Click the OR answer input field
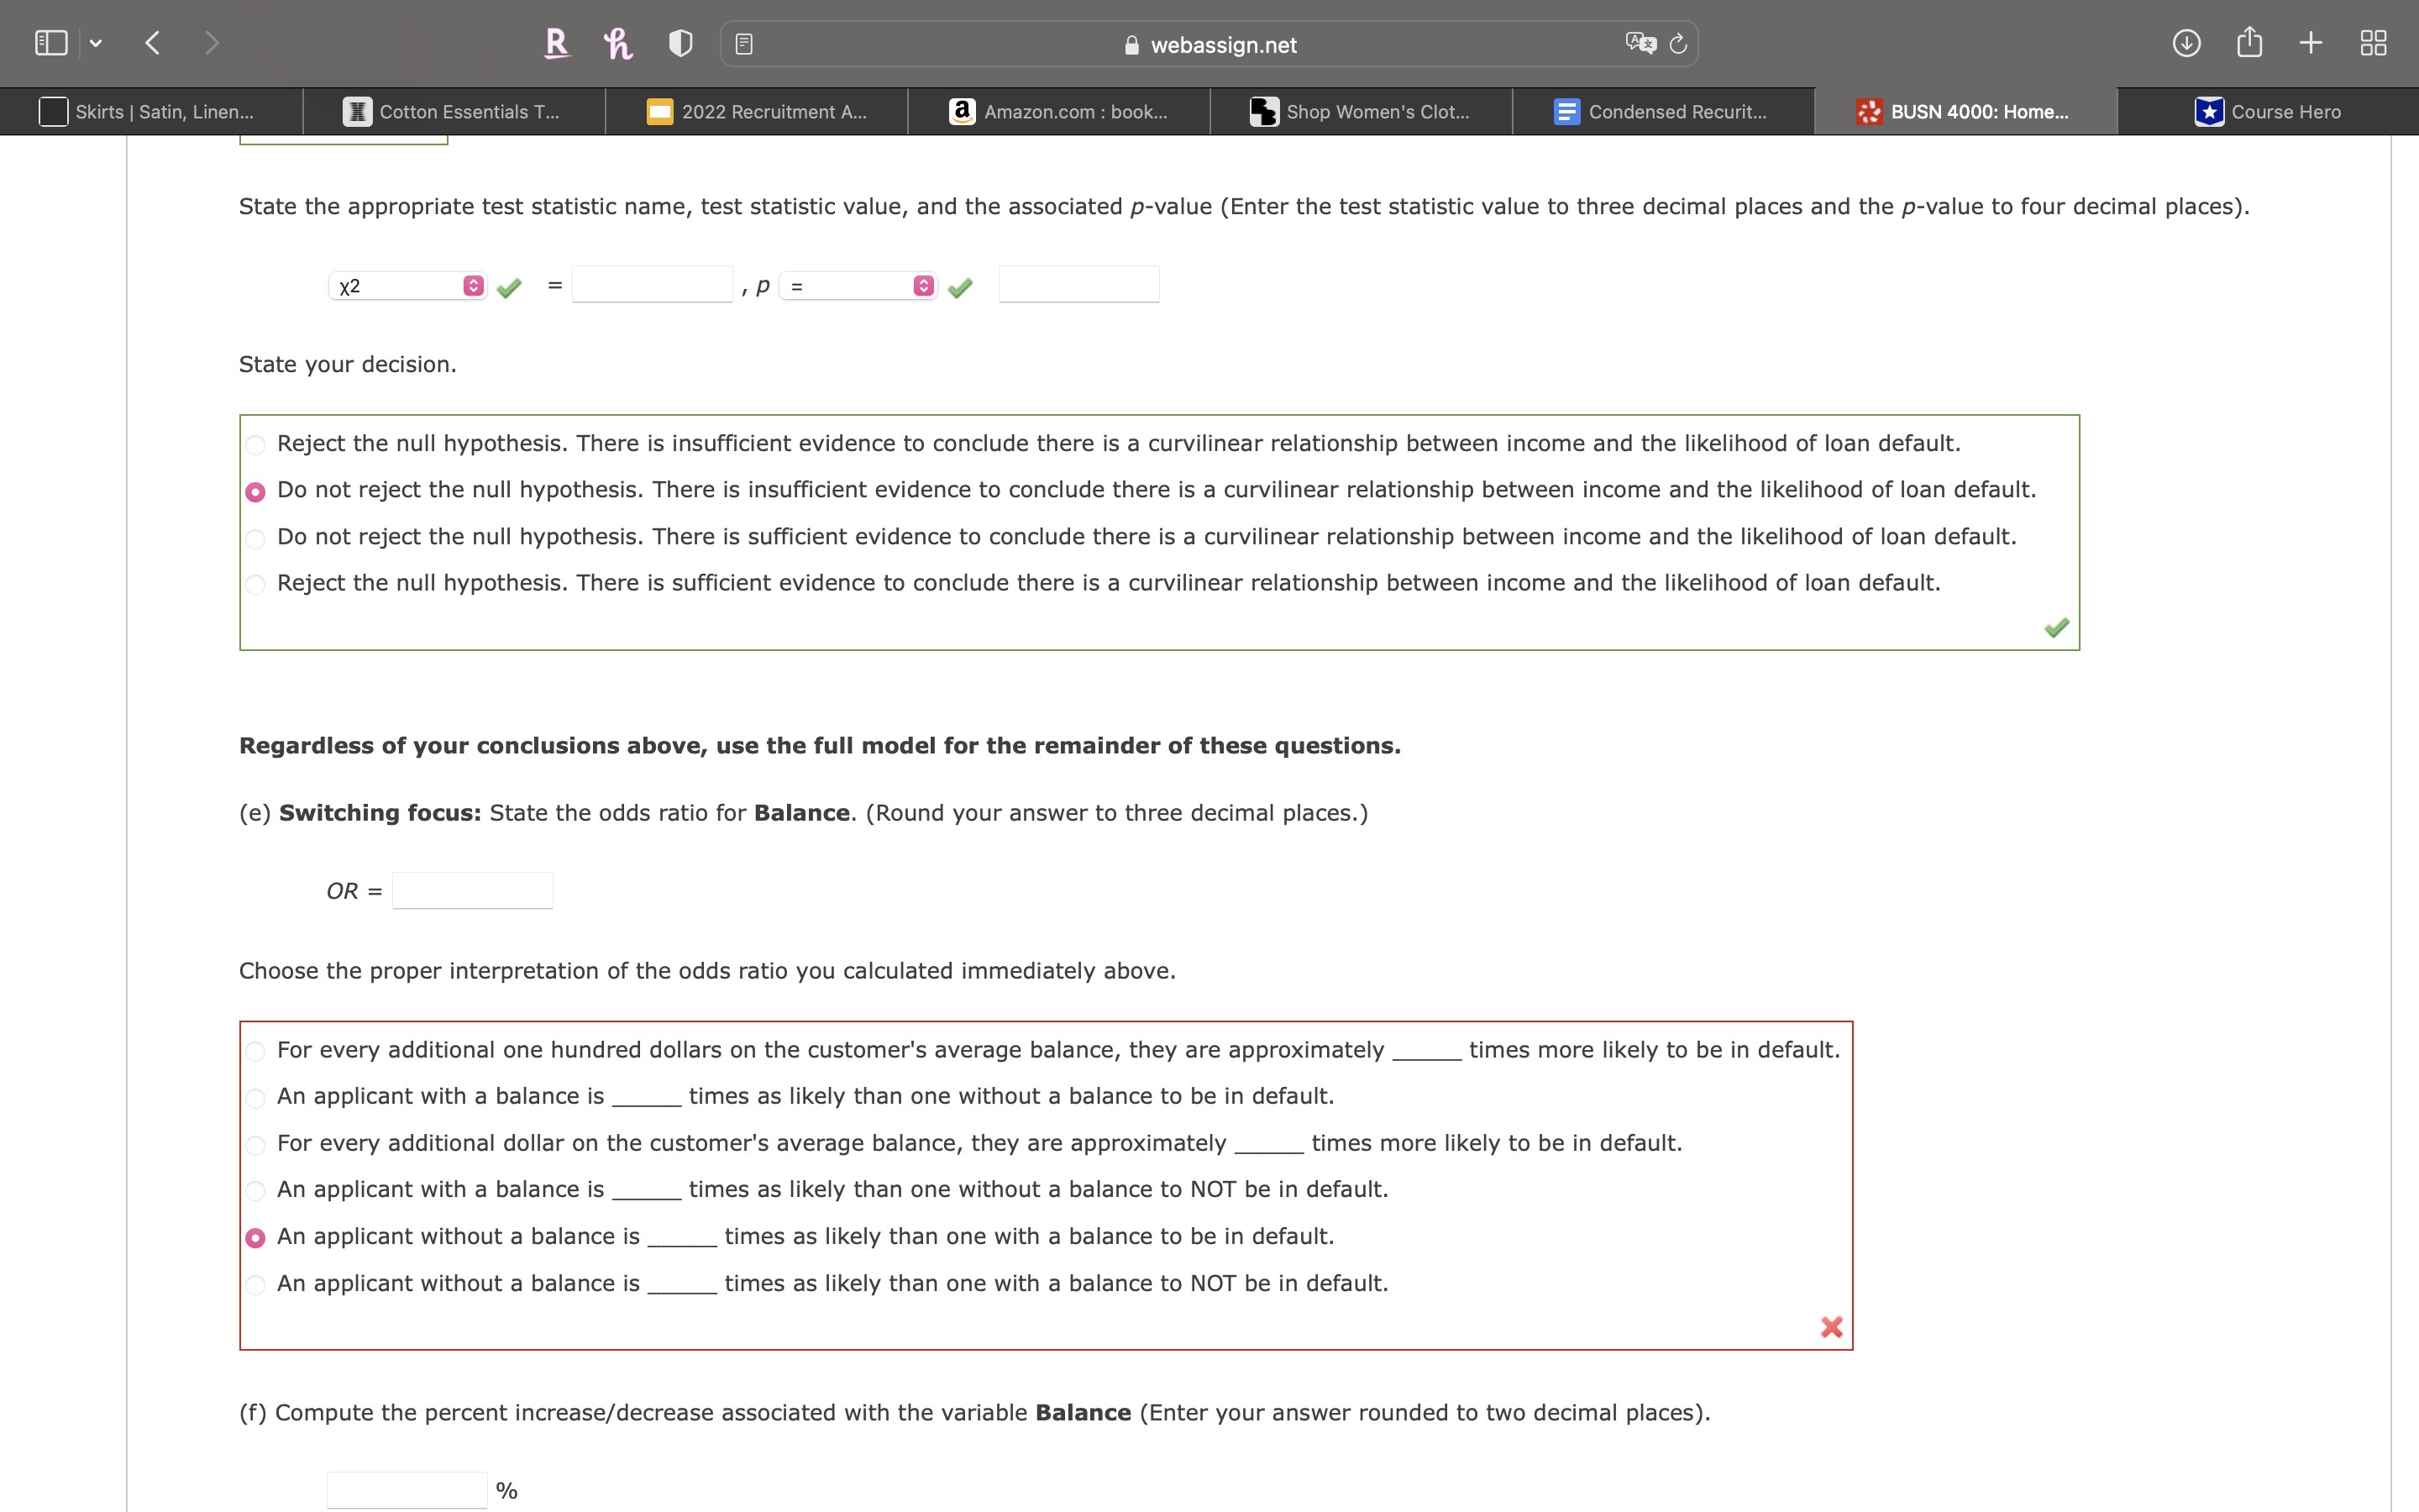The image size is (2419, 1512). [x=472, y=889]
